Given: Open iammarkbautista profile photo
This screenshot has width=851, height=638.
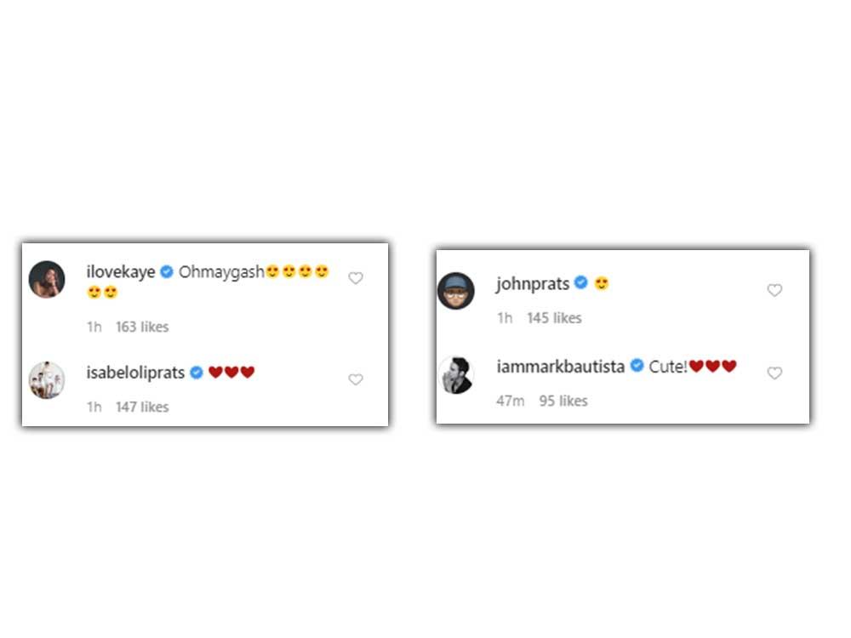Looking at the screenshot, I should click(x=456, y=375).
